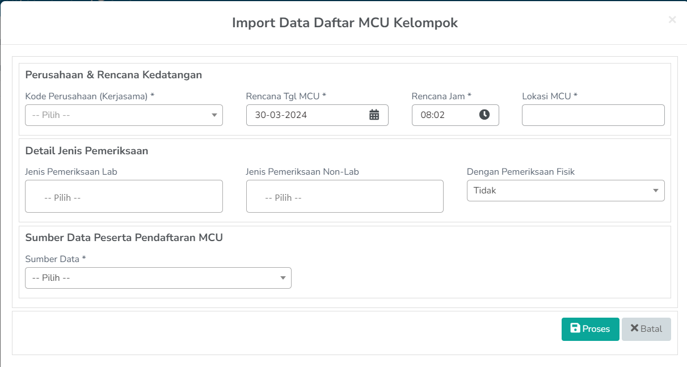This screenshot has width=687, height=367.
Task: Click the X icon on Batal button
Action: click(x=634, y=328)
